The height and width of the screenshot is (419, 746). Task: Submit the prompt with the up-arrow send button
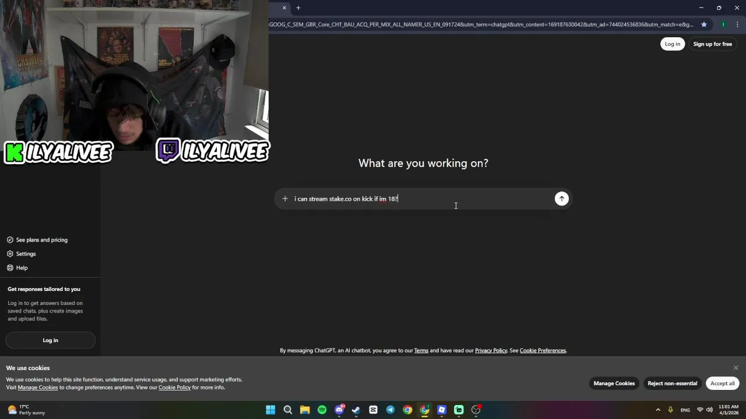point(561,199)
